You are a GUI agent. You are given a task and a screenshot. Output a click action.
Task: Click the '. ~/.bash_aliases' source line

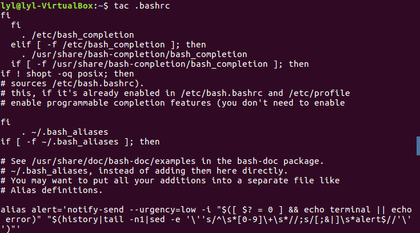point(64,132)
